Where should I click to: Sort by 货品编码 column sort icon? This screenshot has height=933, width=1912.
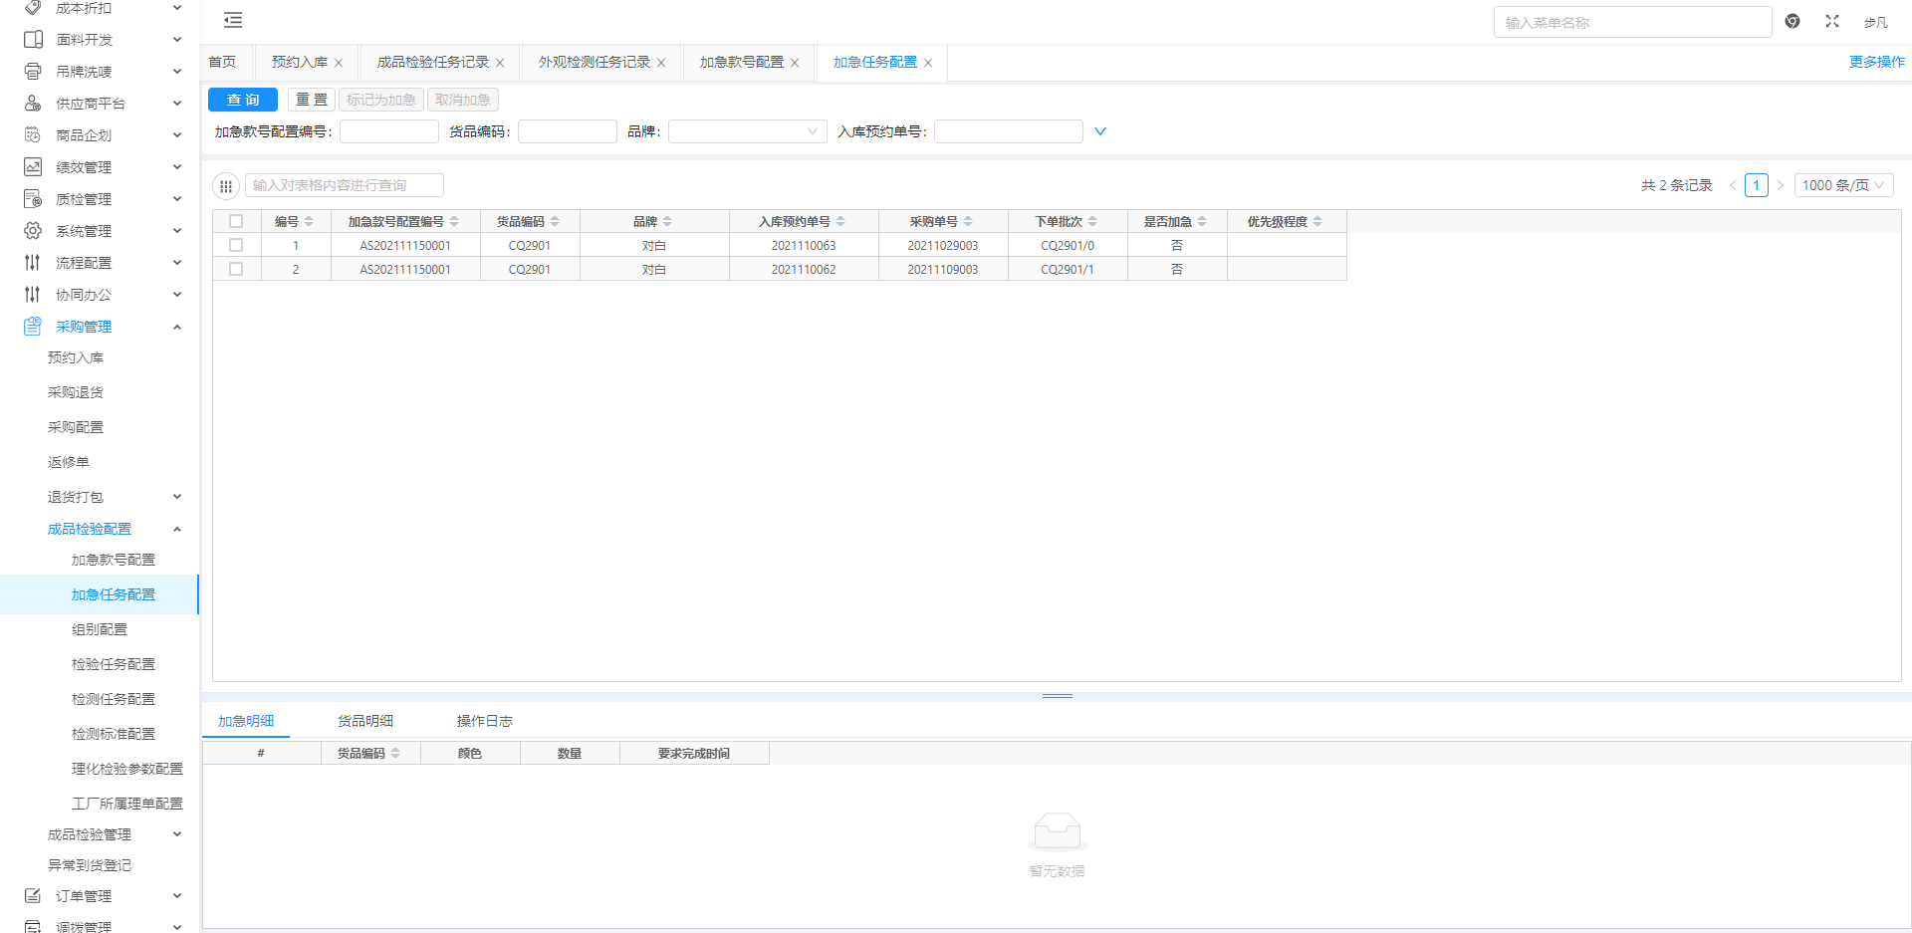tap(555, 222)
